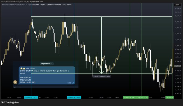Click the 'TP1 19:30 UTC' line in message

click(26, 78)
